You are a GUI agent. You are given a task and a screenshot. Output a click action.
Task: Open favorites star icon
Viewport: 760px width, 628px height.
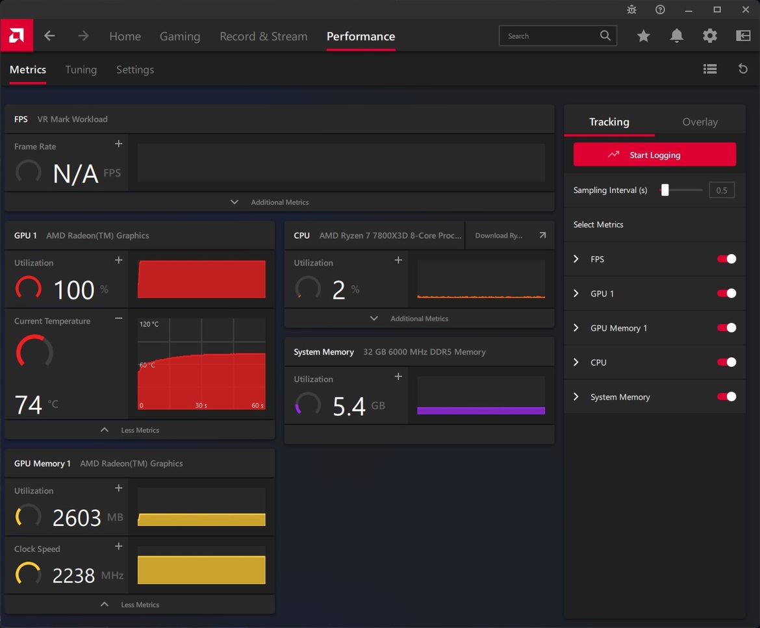coord(643,36)
